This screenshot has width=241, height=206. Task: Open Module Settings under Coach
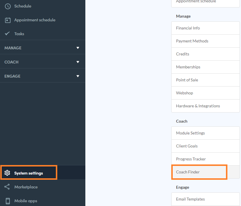point(205,133)
